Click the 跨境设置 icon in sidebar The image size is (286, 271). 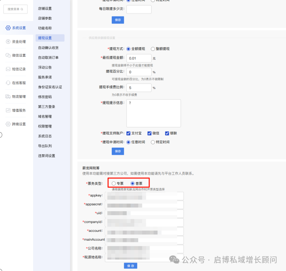point(8,124)
